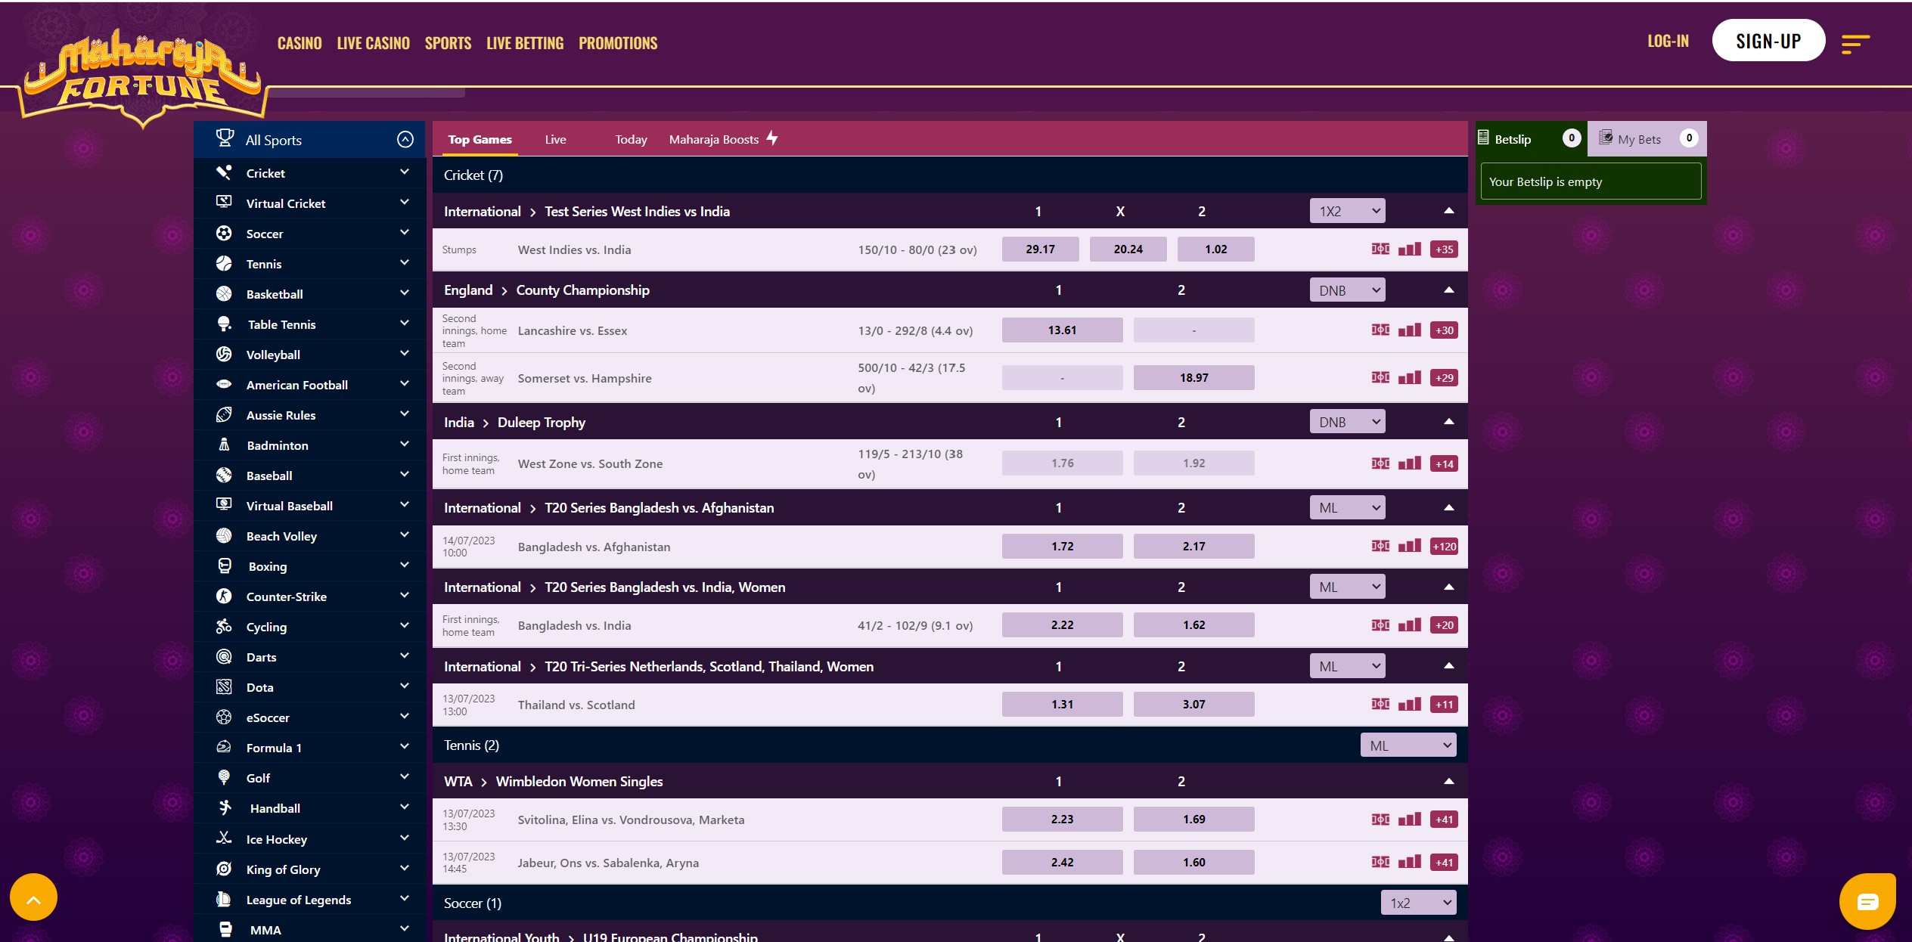Click the Ice Hockey sticks icon

224,838
